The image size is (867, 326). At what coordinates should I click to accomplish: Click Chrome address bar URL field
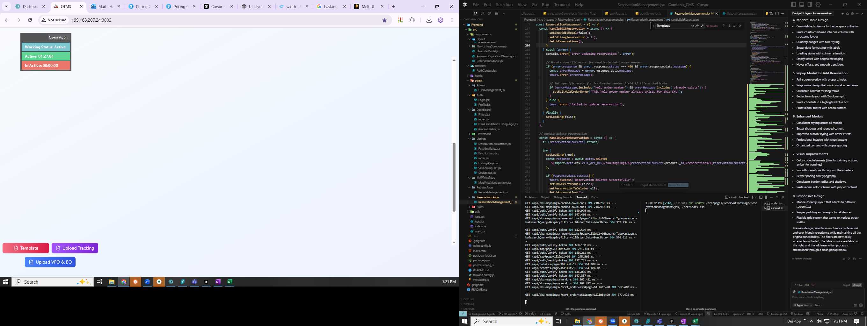(215, 20)
